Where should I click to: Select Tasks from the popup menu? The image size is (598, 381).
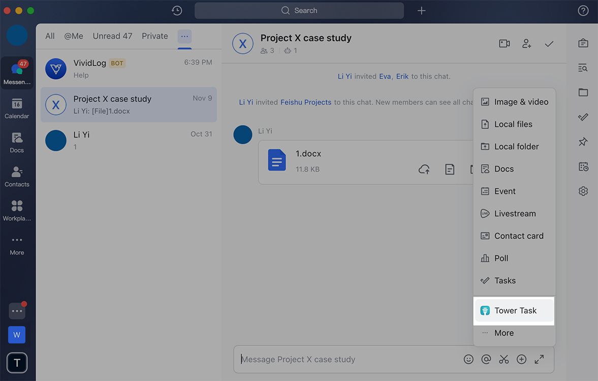pos(514,281)
